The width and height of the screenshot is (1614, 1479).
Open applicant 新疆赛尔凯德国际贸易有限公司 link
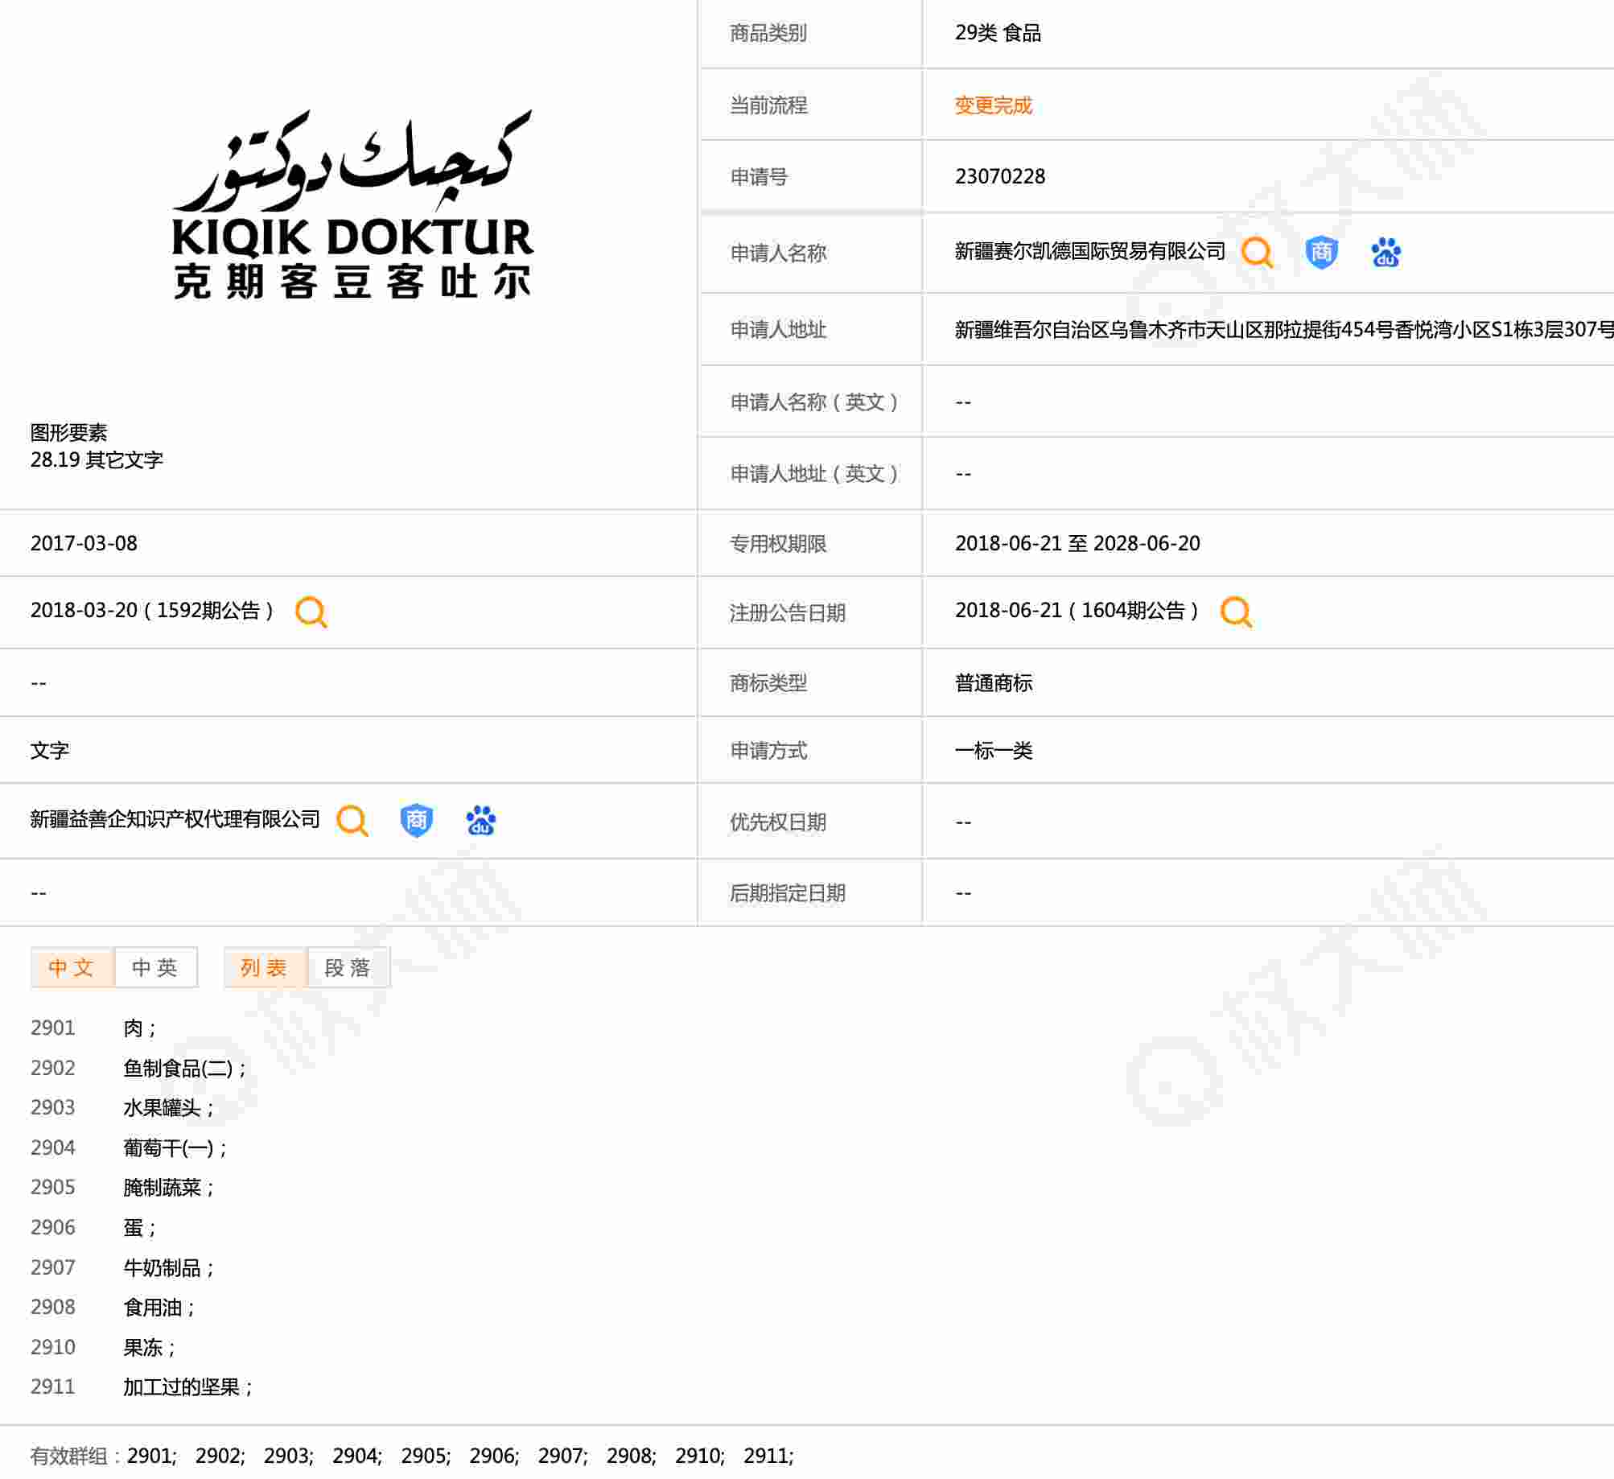click(x=1089, y=252)
